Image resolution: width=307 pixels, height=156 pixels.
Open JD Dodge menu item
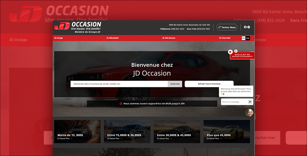point(59,38)
